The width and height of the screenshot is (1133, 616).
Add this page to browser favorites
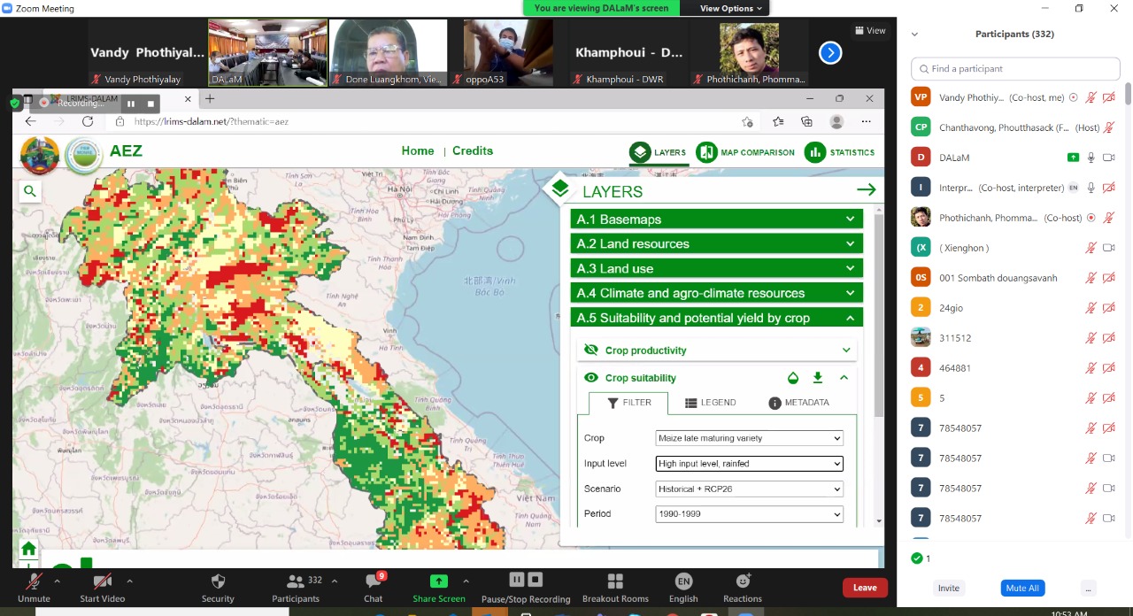click(x=748, y=121)
